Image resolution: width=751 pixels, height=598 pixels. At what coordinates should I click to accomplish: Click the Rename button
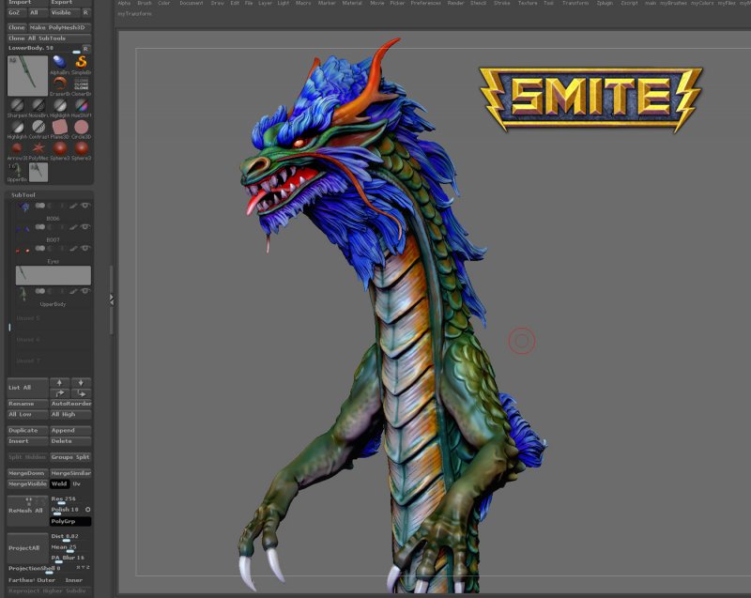pos(27,404)
